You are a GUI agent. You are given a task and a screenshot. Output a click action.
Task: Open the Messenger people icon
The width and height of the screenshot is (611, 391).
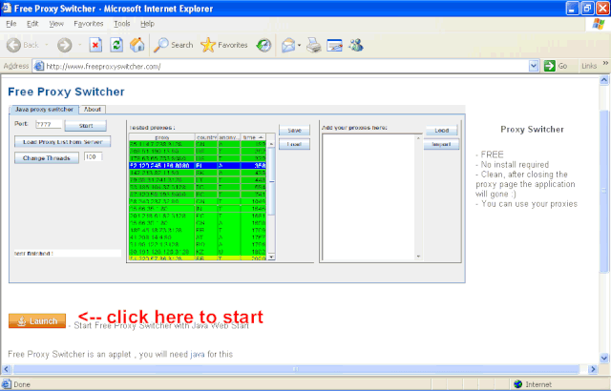[x=356, y=45]
